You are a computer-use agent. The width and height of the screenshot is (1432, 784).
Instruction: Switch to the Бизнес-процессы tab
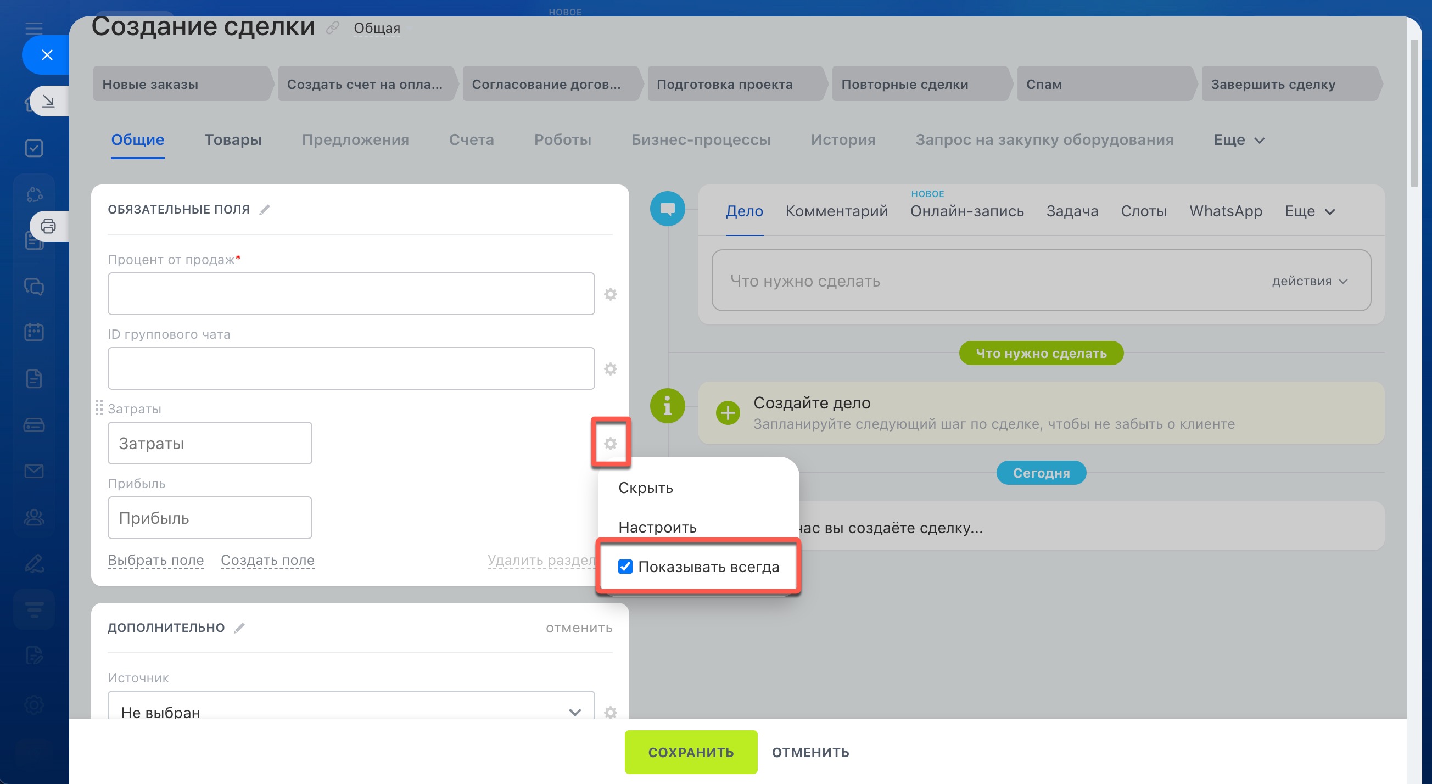(701, 139)
